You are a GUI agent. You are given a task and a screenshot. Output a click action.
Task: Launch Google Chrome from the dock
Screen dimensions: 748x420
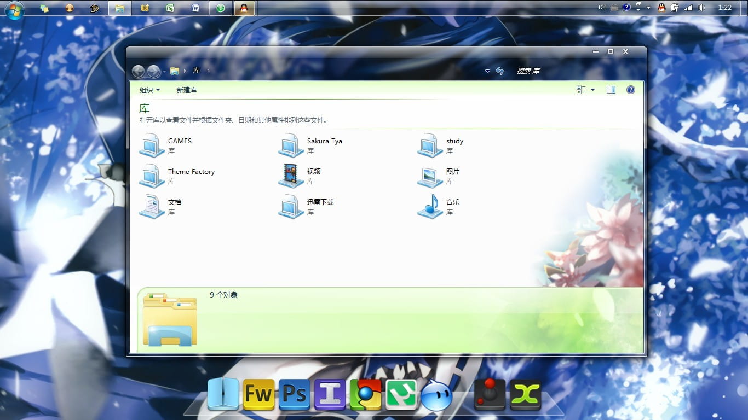click(365, 393)
